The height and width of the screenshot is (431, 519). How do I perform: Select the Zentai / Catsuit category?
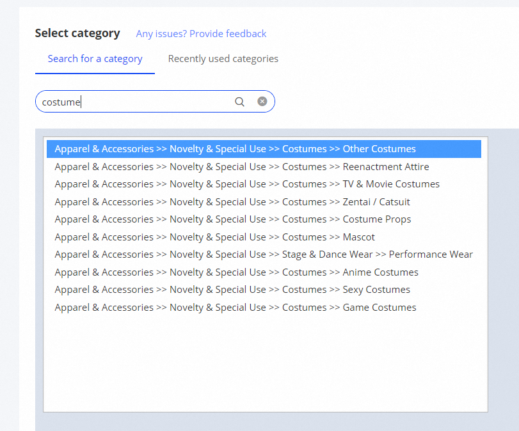(232, 202)
